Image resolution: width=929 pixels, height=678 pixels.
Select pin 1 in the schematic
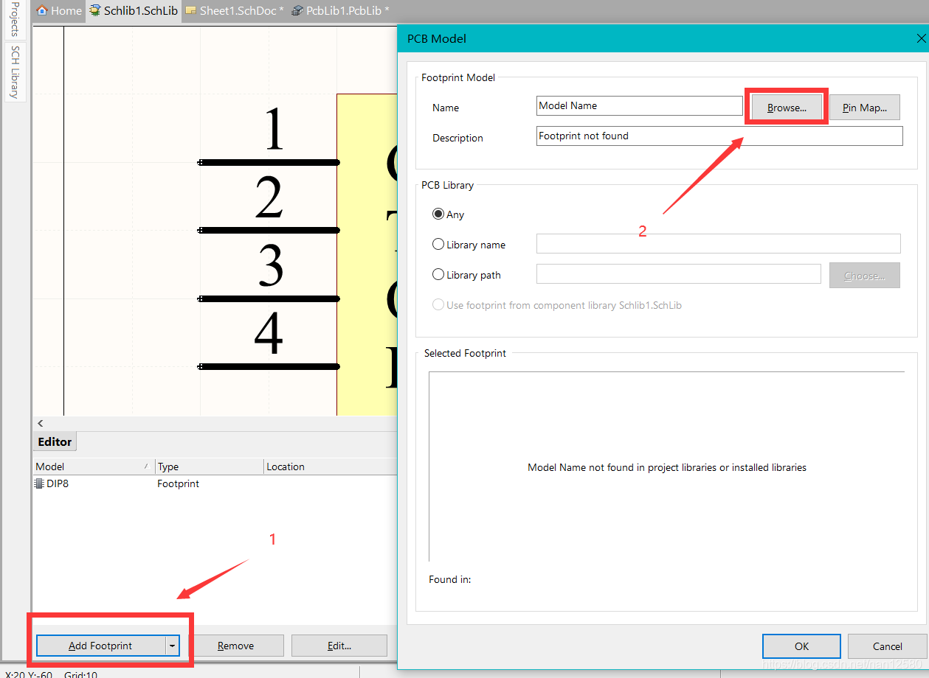tap(269, 161)
